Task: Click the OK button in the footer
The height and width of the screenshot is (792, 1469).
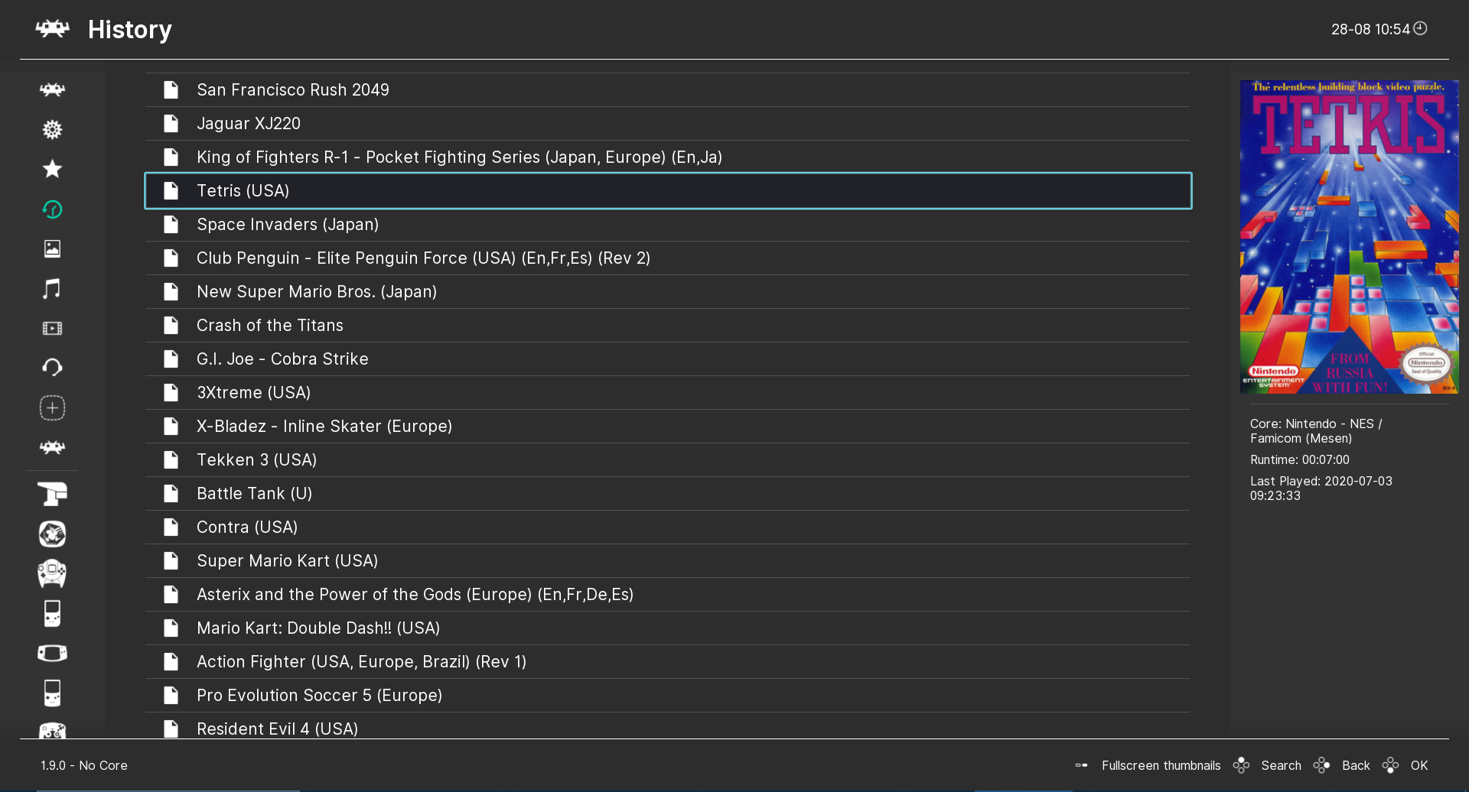Action: click(x=1419, y=765)
